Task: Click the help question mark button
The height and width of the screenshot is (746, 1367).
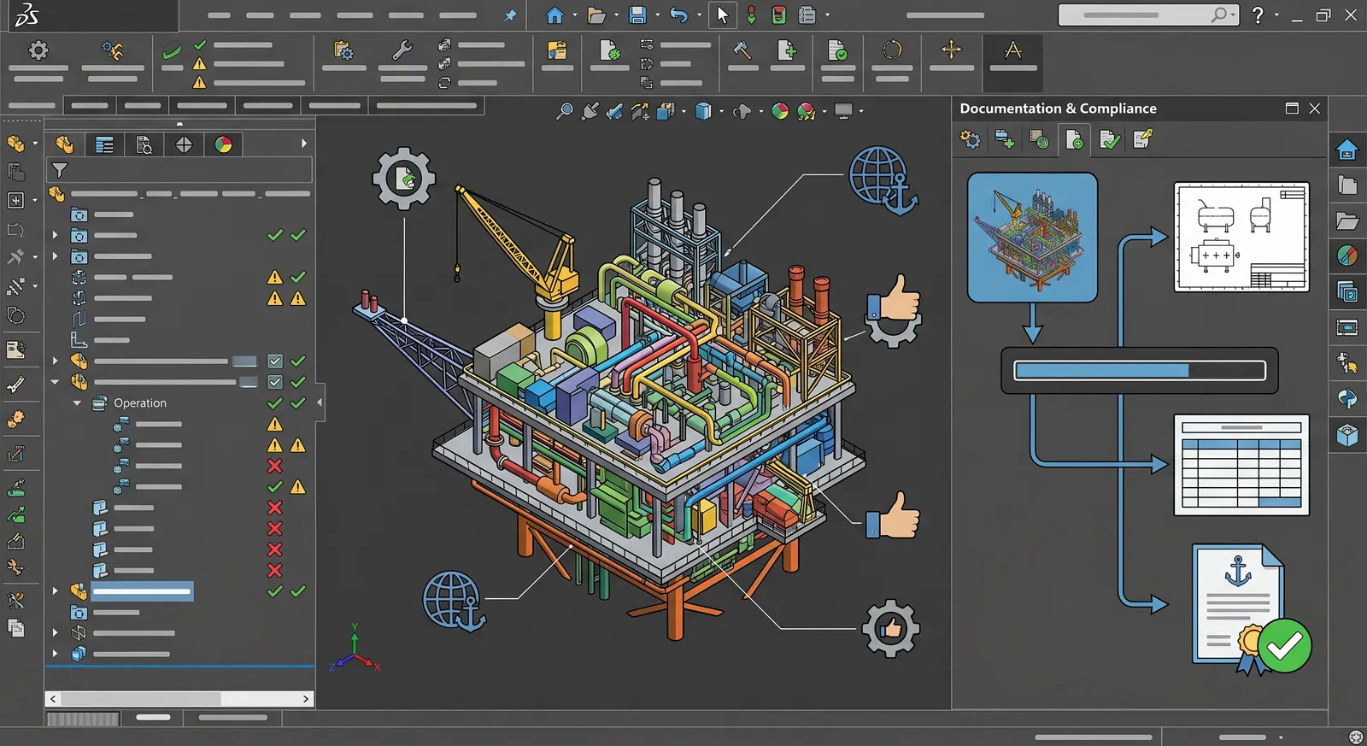Action: [1258, 15]
